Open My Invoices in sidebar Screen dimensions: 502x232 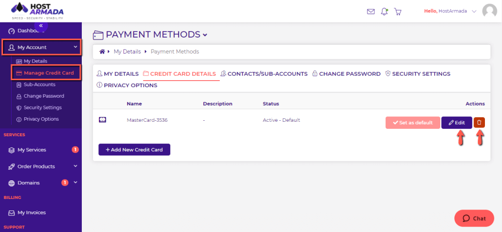[27, 212]
